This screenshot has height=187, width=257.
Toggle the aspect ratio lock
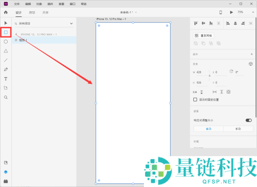pos(209,76)
